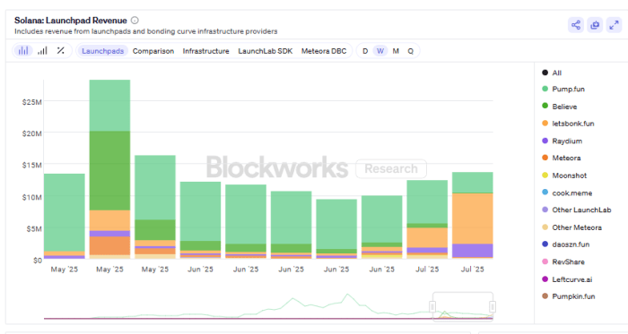Open the Meteora DBC tab

pos(324,51)
